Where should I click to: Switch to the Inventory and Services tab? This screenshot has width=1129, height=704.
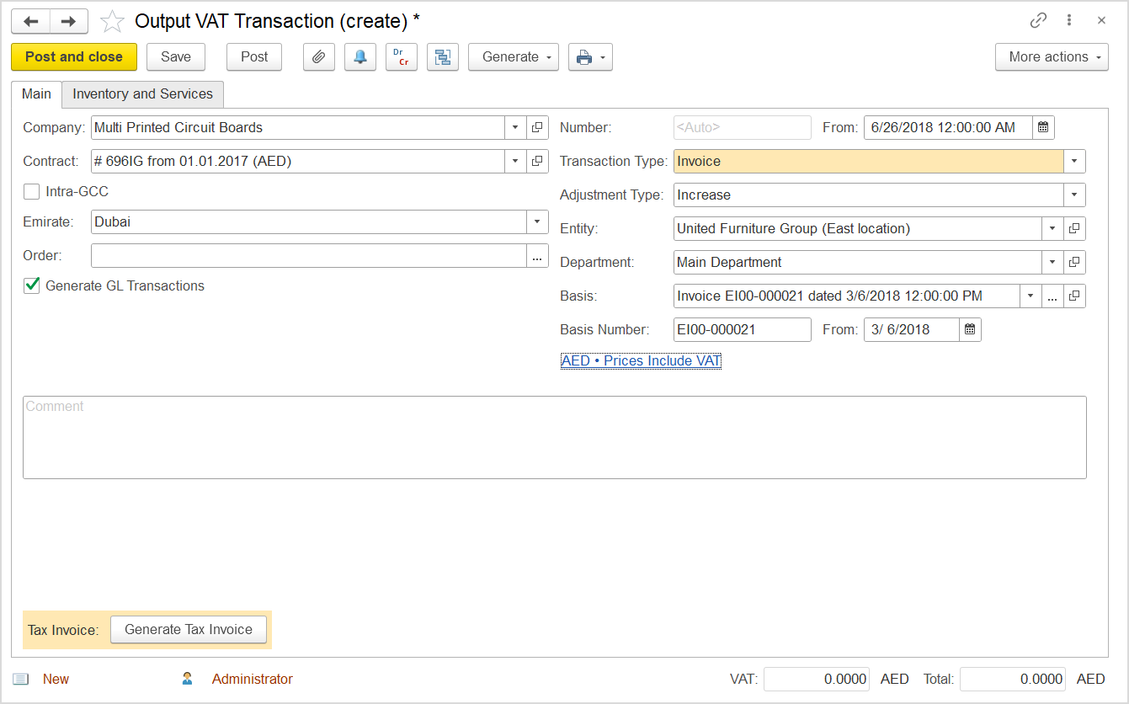point(143,94)
